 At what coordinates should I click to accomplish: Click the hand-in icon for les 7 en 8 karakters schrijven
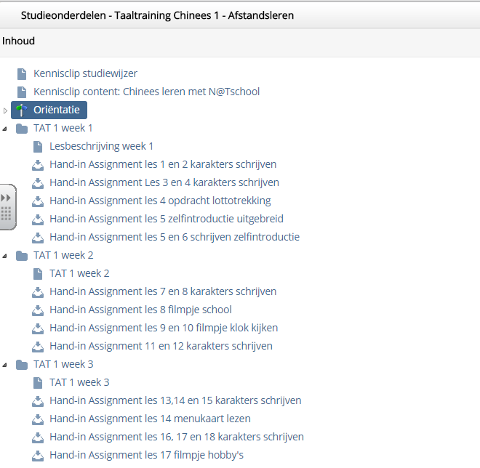pyautogui.click(x=38, y=292)
